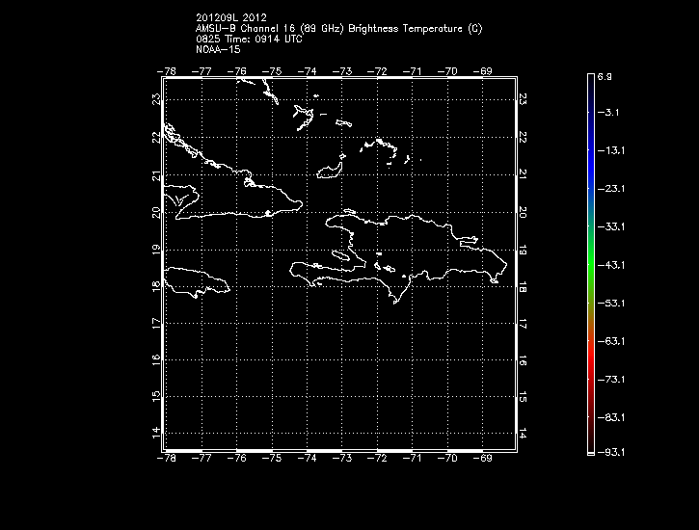Screen dimensions: 699x530
Task: Click latitude label 14 on the right axis
Action: pyautogui.click(x=523, y=434)
